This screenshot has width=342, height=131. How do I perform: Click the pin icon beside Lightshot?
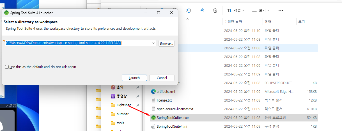click(x=138, y=105)
